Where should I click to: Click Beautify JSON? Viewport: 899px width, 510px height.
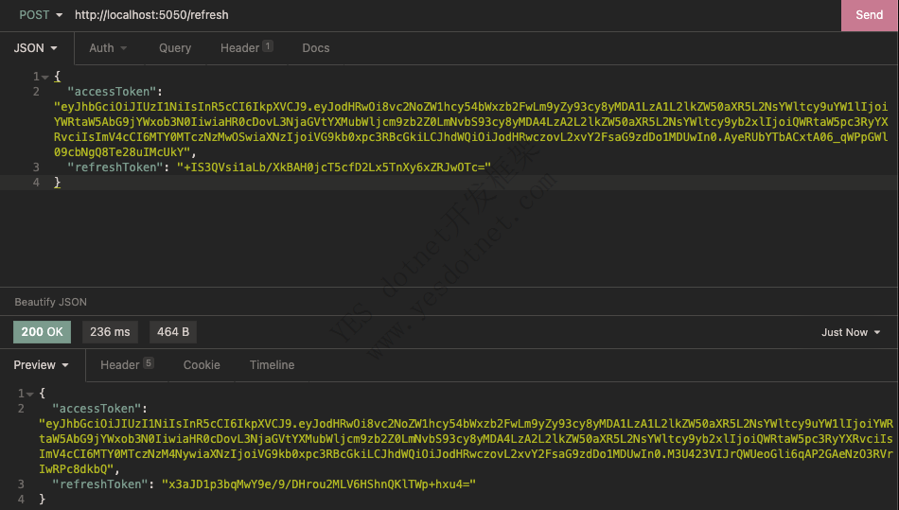(x=50, y=302)
